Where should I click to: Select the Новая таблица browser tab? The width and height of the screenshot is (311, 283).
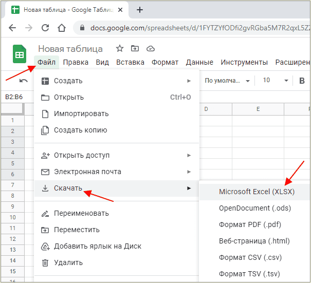[x=66, y=10]
